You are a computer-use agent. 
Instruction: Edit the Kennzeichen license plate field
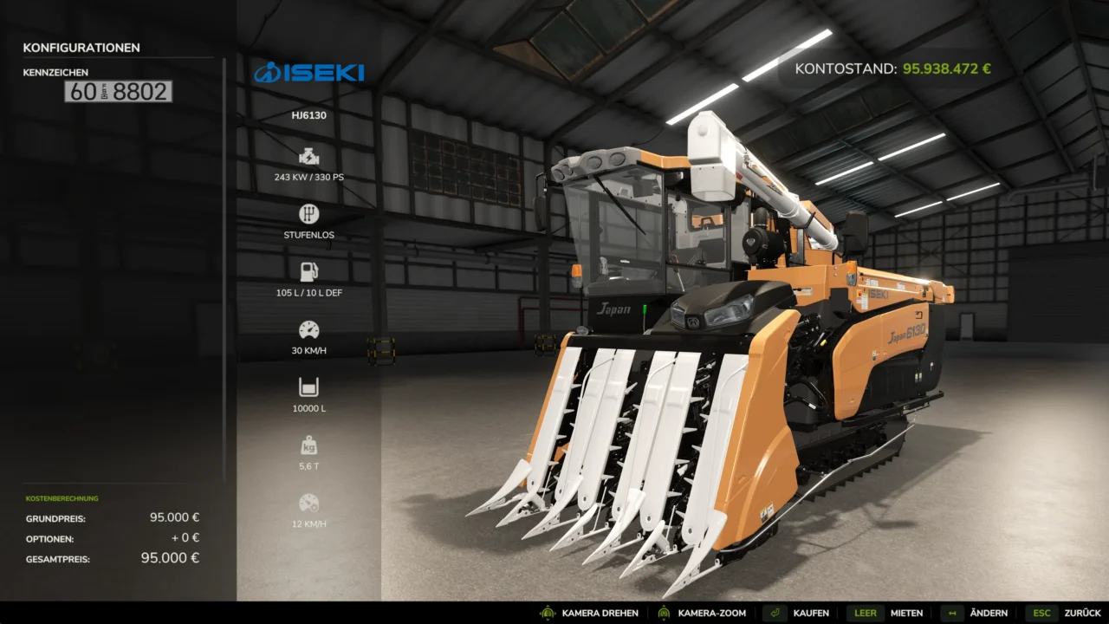click(118, 92)
